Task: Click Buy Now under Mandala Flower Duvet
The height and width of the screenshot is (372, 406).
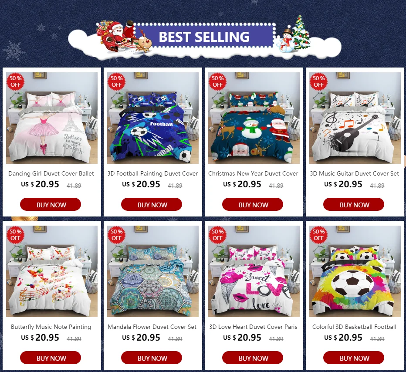Action: pos(152,358)
